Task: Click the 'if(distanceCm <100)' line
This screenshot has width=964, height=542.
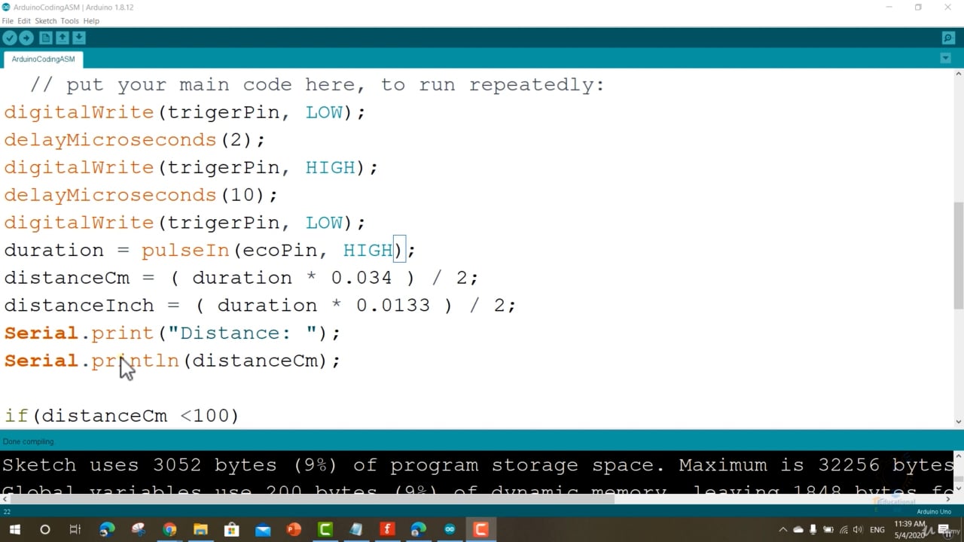Action: point(122,416)
